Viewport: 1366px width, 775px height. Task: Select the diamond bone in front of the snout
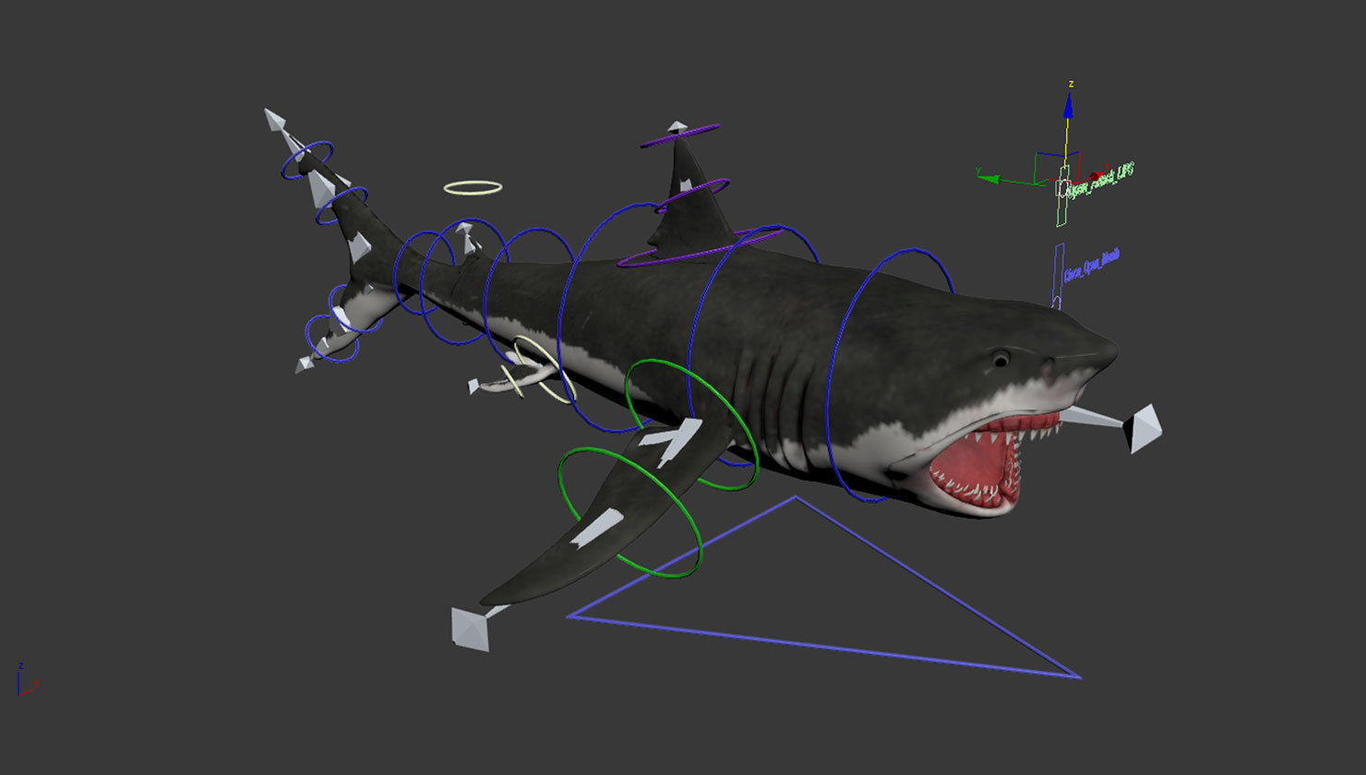click(1143, 428)
